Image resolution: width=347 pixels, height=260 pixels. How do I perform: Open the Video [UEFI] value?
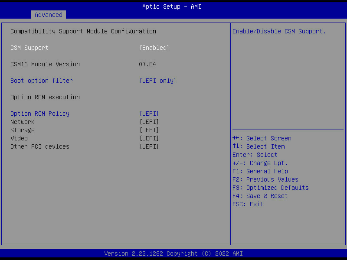[x=149, y=138]
